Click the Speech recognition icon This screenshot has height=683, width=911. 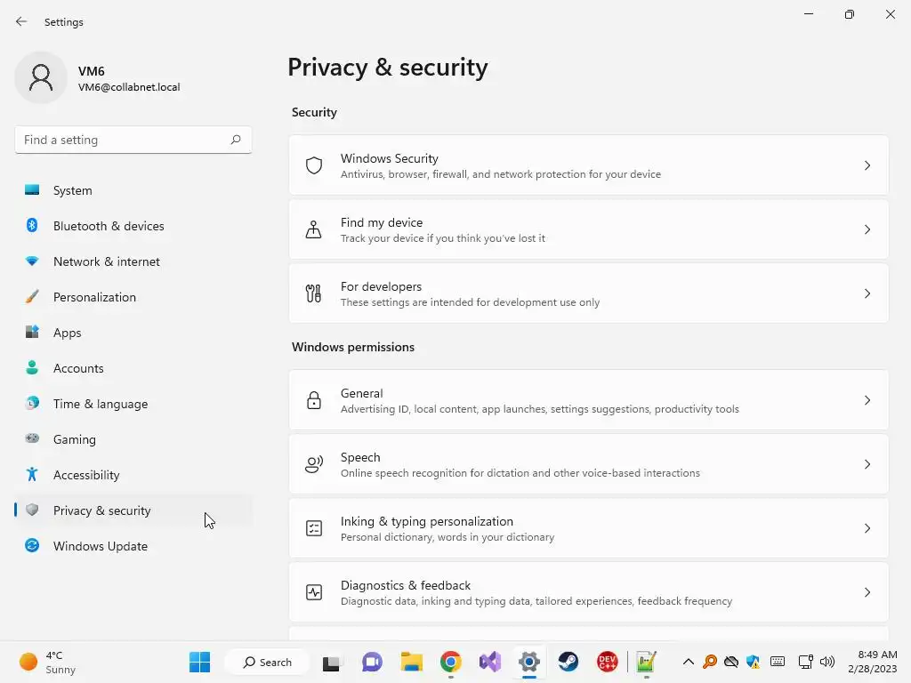pyautogui.click(x=313, y=464)
